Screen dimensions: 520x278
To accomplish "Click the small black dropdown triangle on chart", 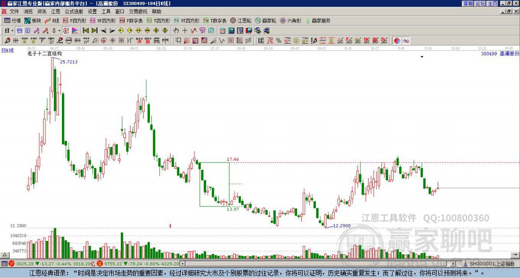I will pyautogui.click(x=422, y=57).
